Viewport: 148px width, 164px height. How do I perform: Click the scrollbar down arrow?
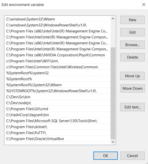click(113, 142)
